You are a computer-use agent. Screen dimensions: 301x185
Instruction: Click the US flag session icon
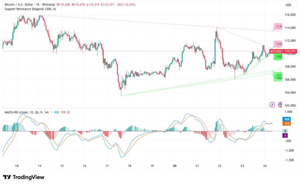coord(280,105)
